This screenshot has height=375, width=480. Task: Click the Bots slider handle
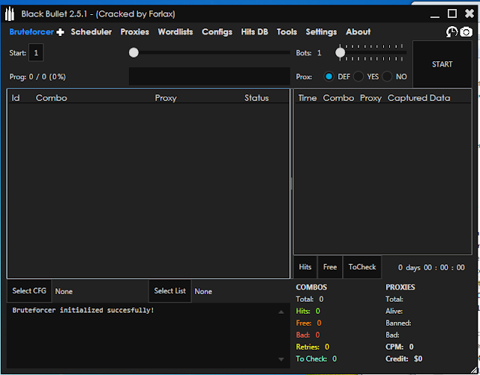[x=340, y=53]
